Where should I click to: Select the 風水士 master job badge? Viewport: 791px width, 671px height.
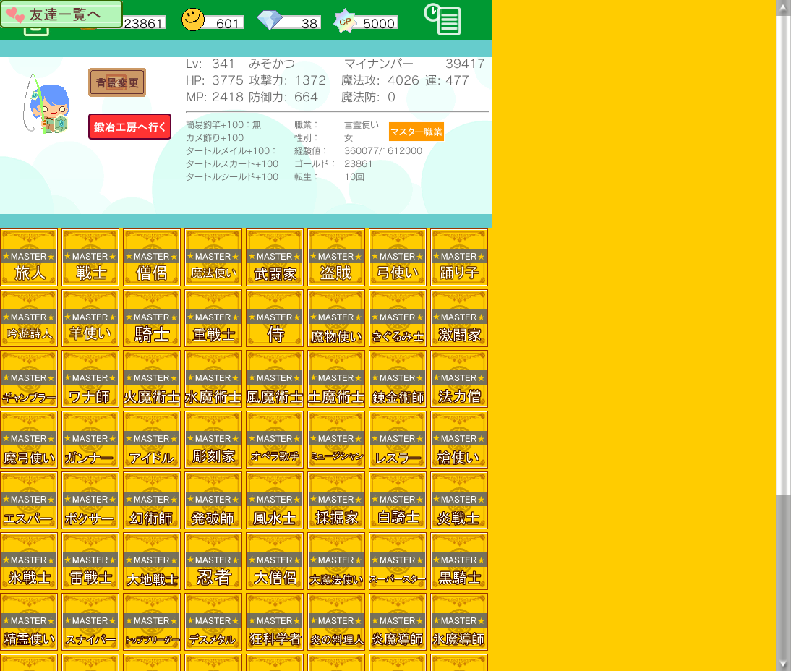[x=275, y=500]
